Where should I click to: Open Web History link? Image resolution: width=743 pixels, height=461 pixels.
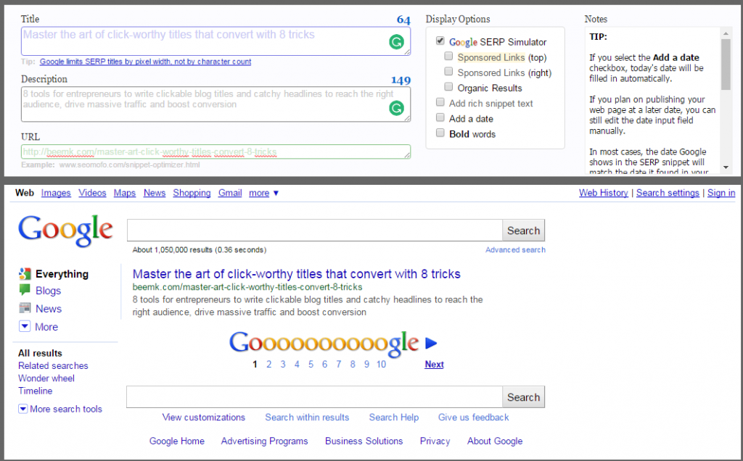tap(604, 193)
